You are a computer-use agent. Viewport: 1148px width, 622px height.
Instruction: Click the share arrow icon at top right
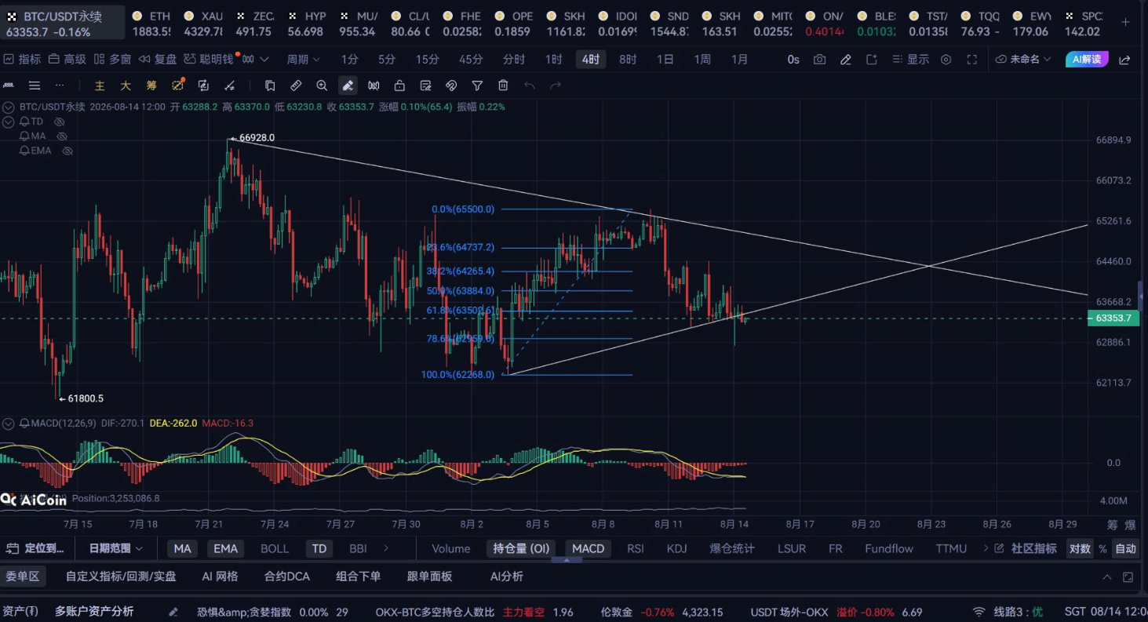(x=1124, y=60)
